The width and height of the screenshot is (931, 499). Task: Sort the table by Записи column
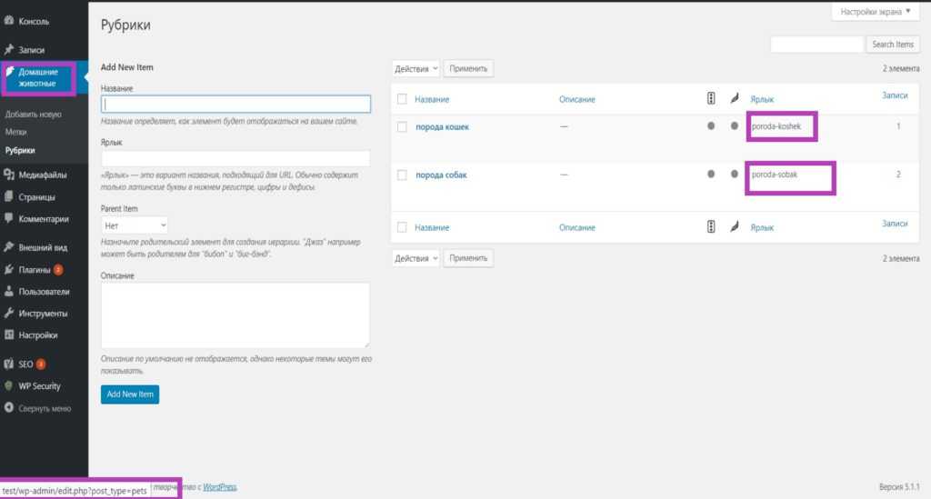895,95
